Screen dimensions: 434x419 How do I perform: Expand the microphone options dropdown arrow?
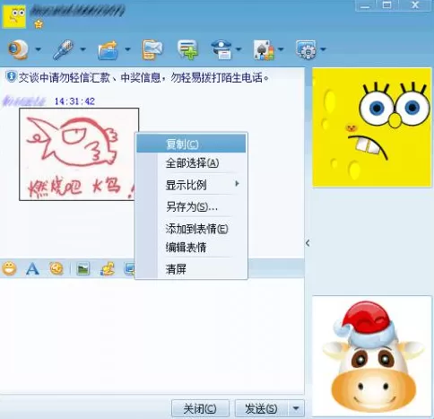click(x=82, y=49)
